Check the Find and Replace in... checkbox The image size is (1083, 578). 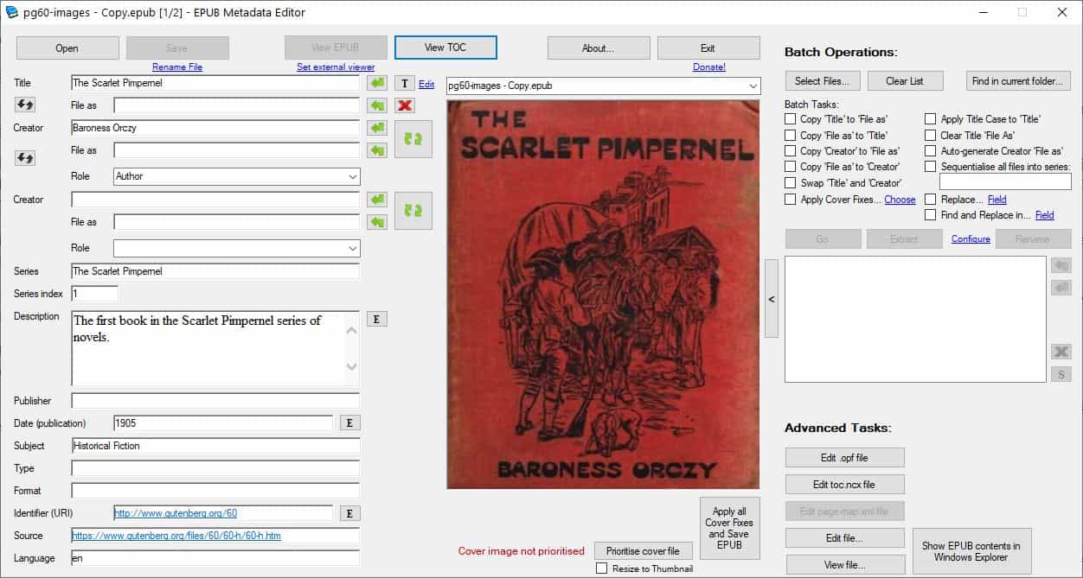(931, 215)
